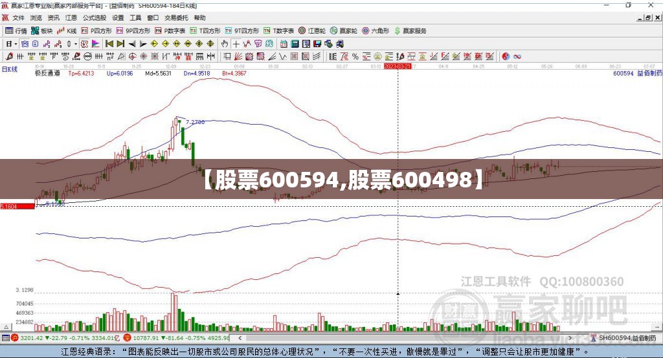The width and height of the screenshot is (663, 358).
Task: Click the scrollbar left arrow
Action: (240, 338)
